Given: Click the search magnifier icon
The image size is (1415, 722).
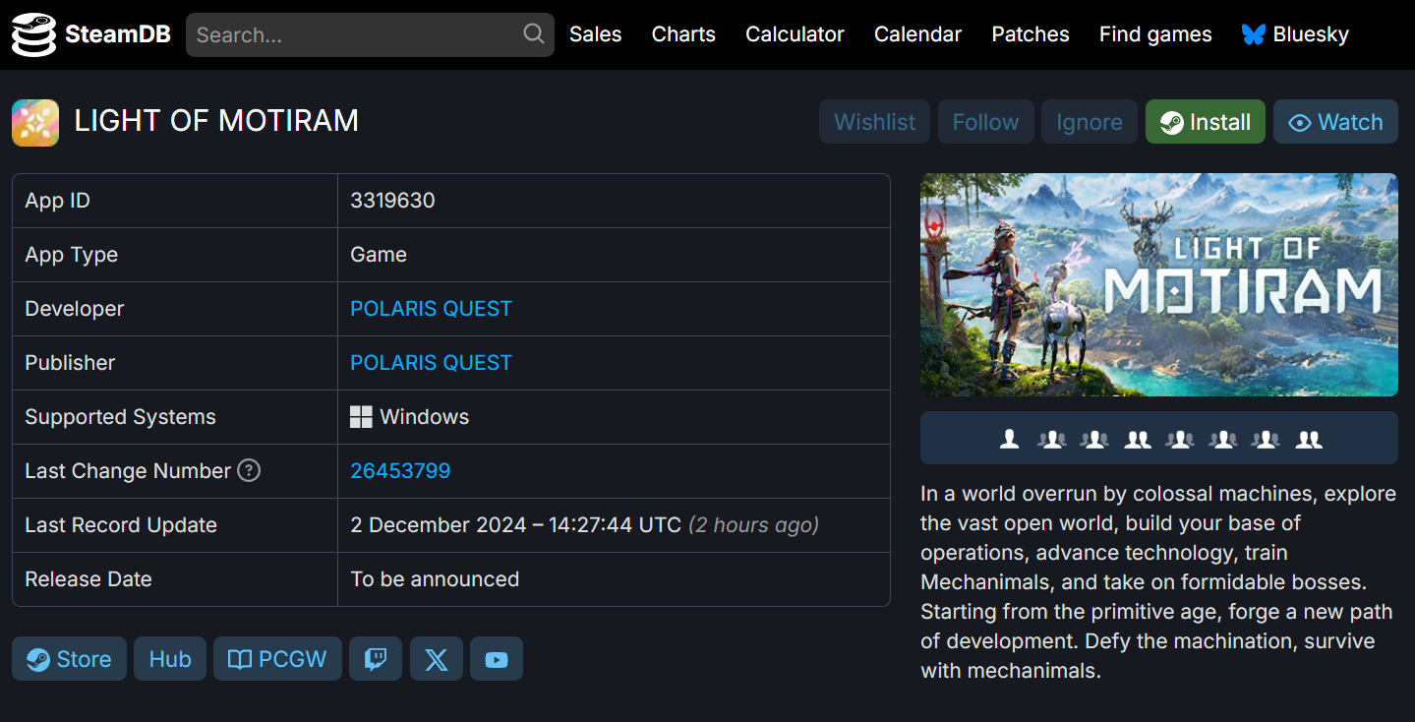Looking at the screenshot, I should (x=533, y=34).
